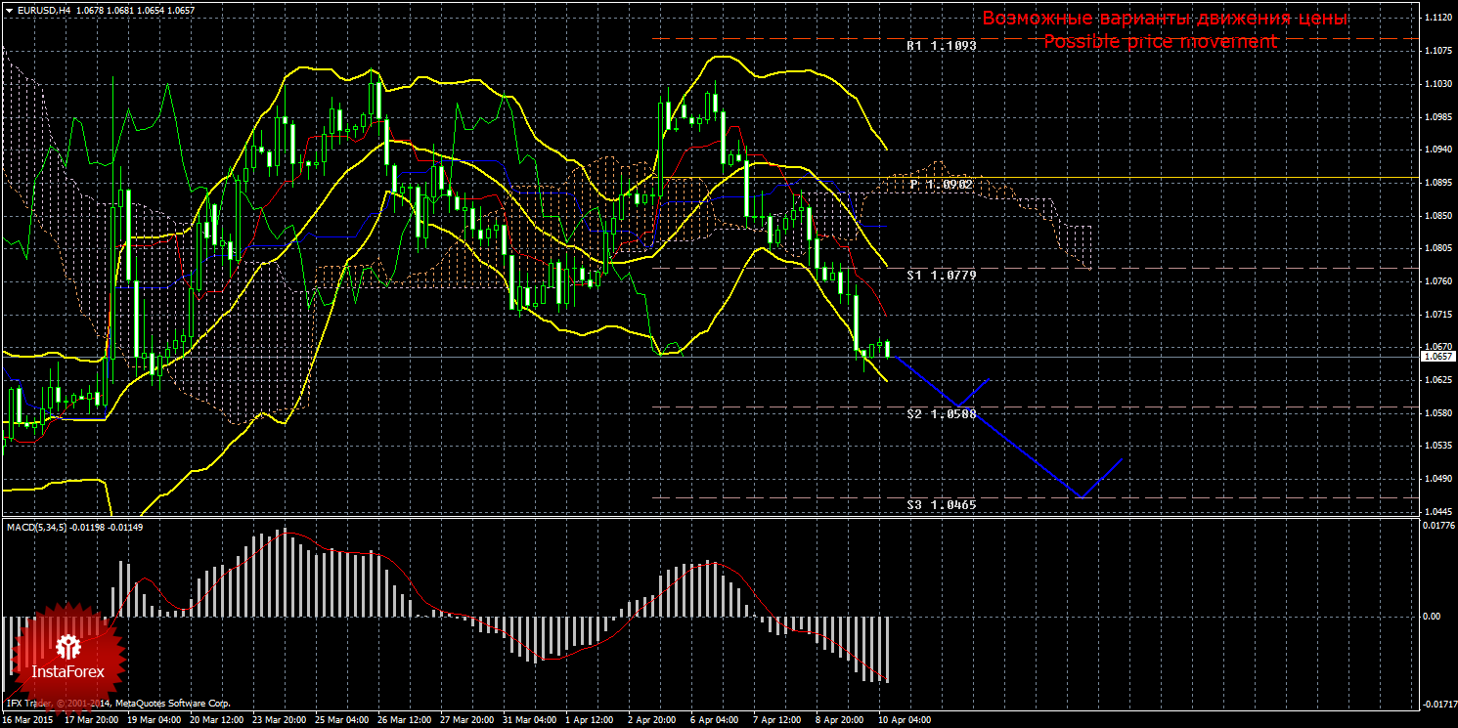Click the 1.1120 value on price scale

pos(1436,19)
